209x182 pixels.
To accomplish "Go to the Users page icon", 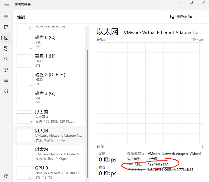I will coord(6,70).
